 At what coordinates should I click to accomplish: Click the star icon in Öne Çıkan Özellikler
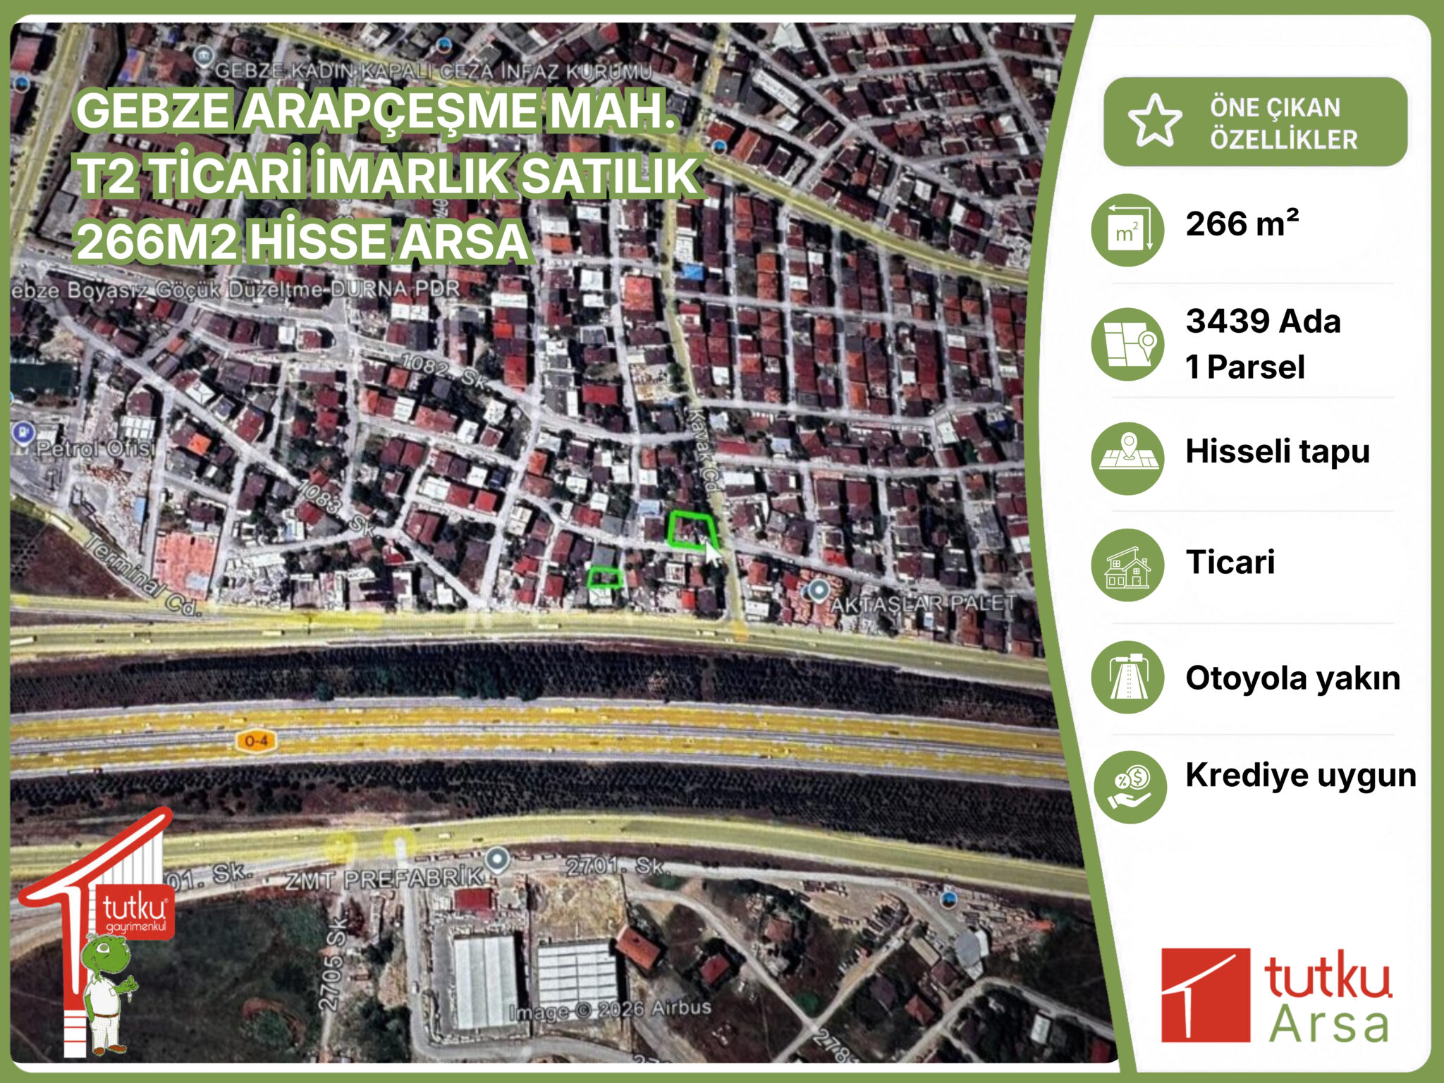click(1155, 121)
